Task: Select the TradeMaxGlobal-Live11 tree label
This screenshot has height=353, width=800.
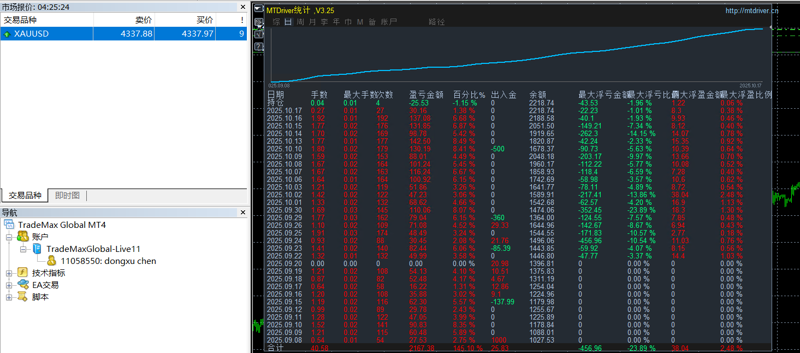Action: [x=93, y=249]
